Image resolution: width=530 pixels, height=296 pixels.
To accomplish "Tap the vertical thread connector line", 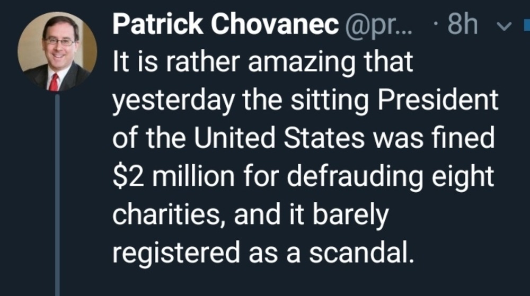I will coord(57,196).
